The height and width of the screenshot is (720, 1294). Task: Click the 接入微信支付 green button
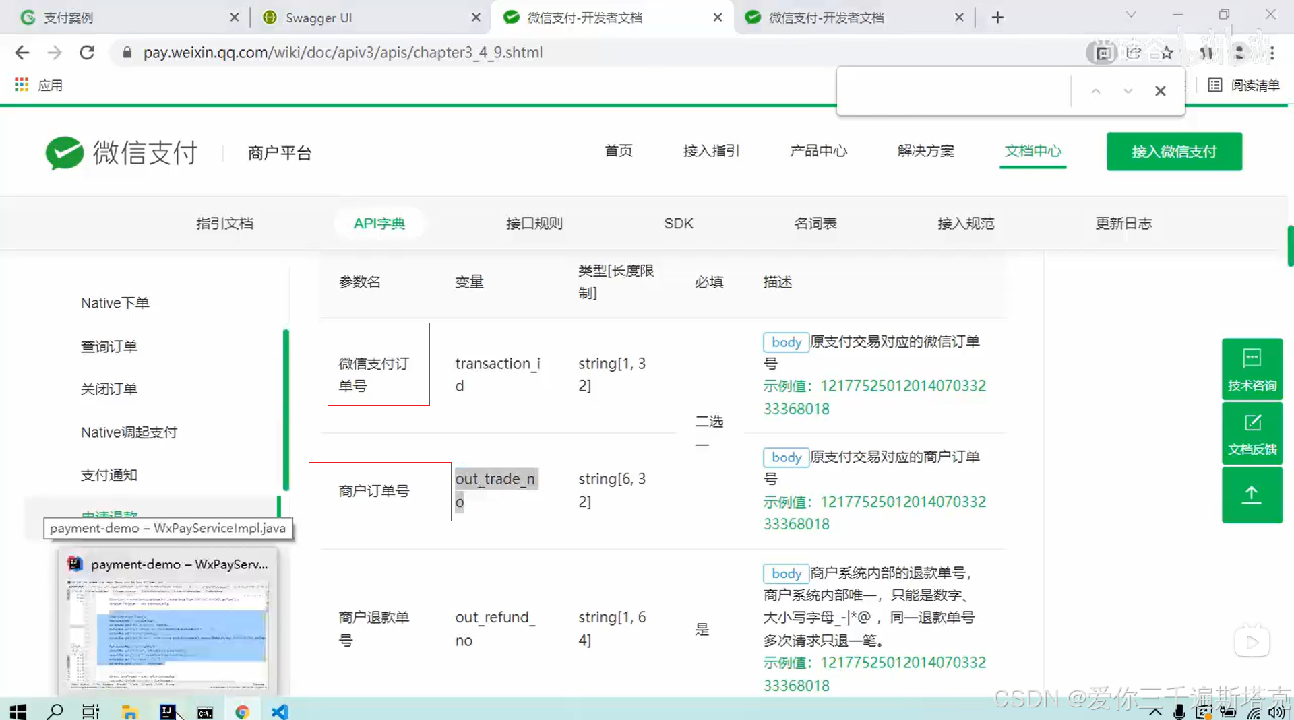pyautogui.click(x=1174, y=152)
